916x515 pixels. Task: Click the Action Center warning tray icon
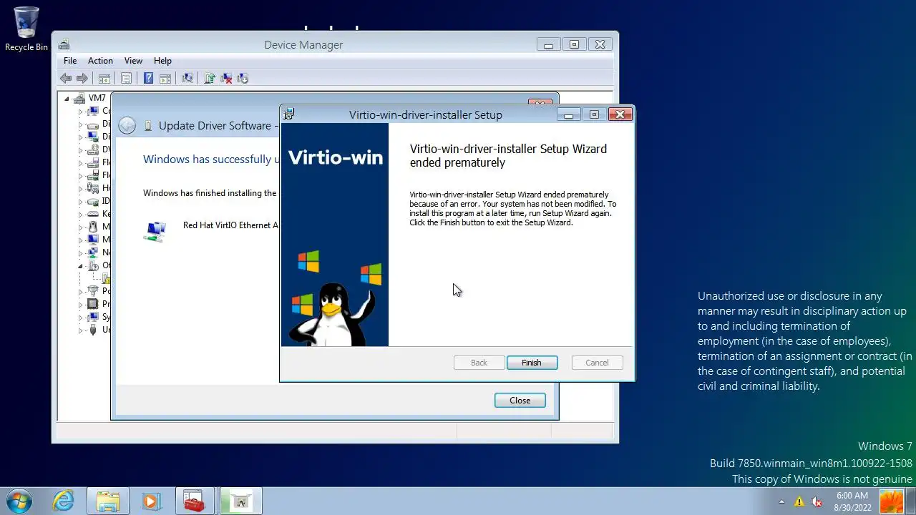(799, 501)
